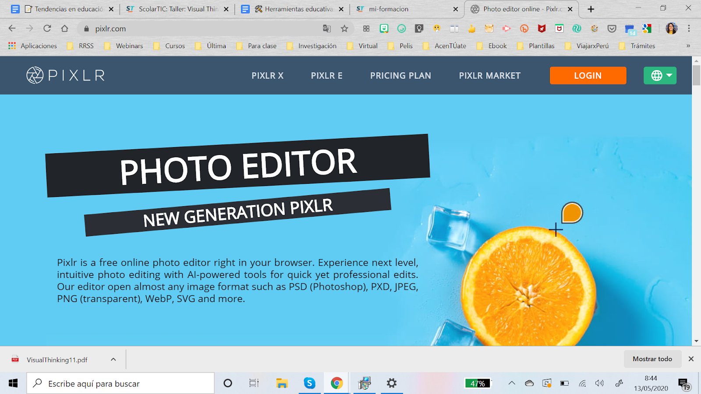Close the downloads bar
Image resolution: width=701 pixels, height=394 pixels.
691,359
